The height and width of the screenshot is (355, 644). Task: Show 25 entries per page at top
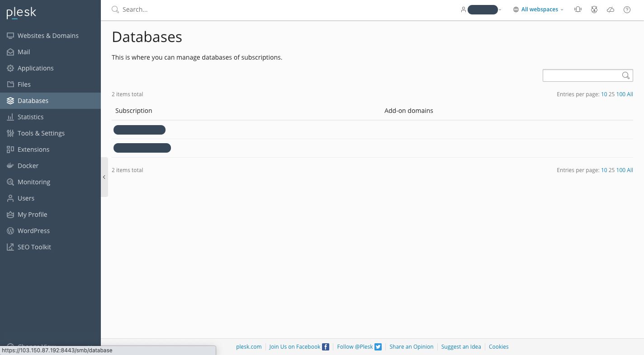click(611, 94)
